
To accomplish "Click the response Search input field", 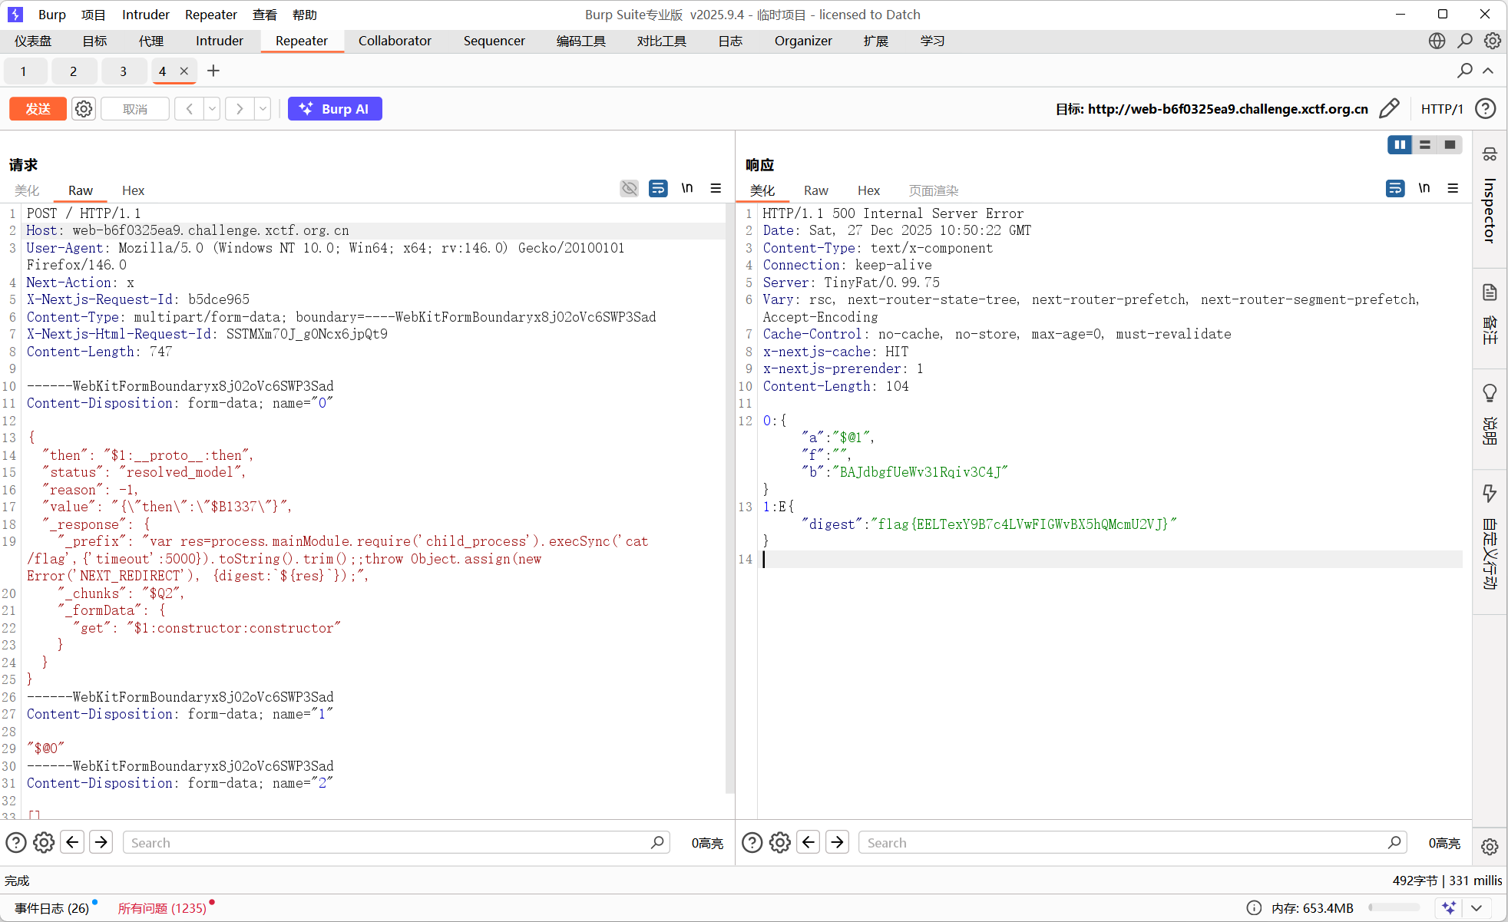I will coord(1125,842).
